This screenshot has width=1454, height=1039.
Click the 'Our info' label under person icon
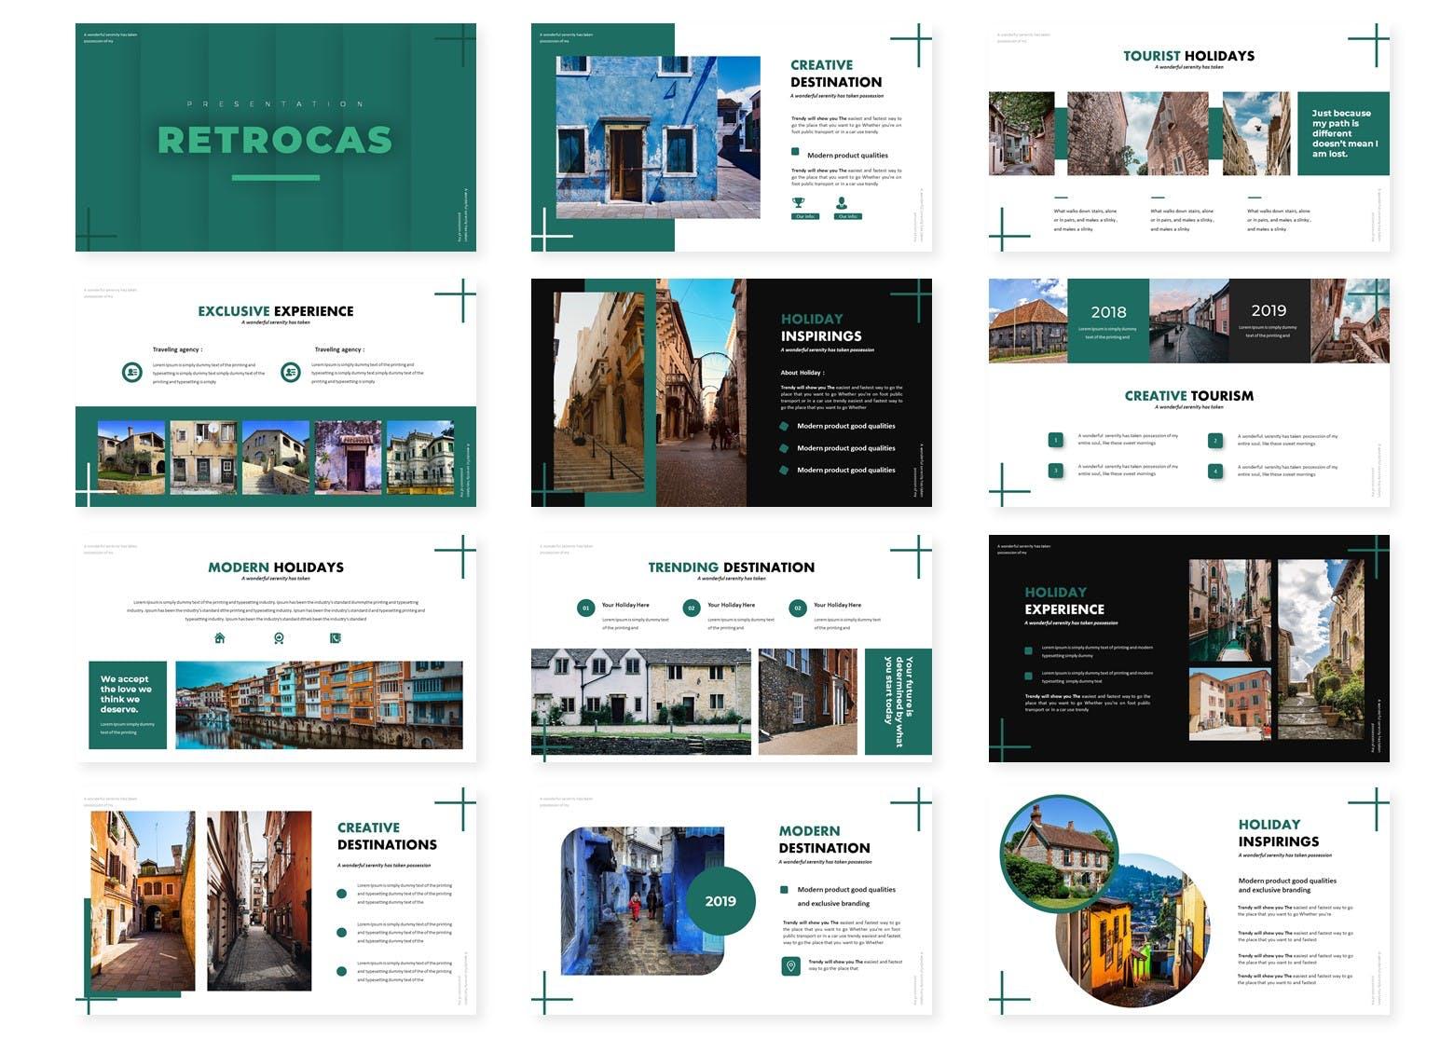coord(848,216)
